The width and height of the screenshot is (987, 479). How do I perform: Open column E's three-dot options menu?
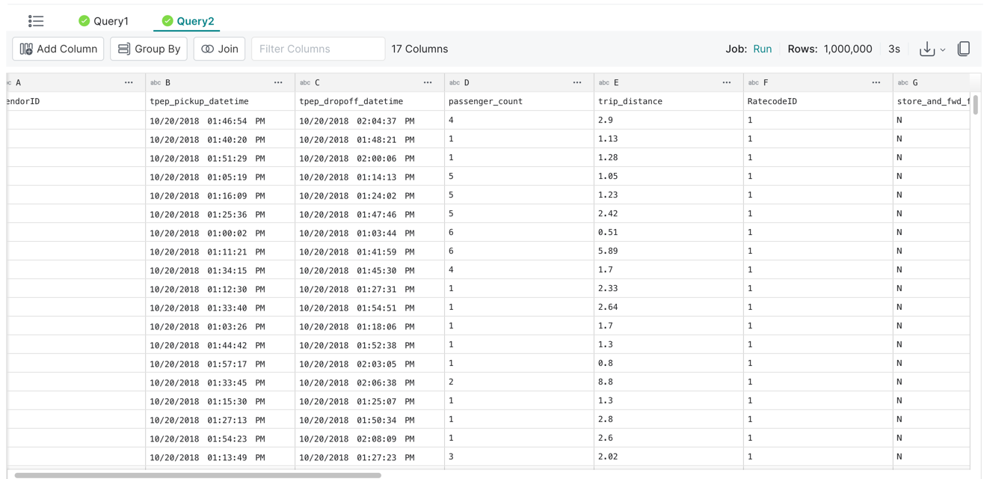pyautogui.click(x=727, y=82)
